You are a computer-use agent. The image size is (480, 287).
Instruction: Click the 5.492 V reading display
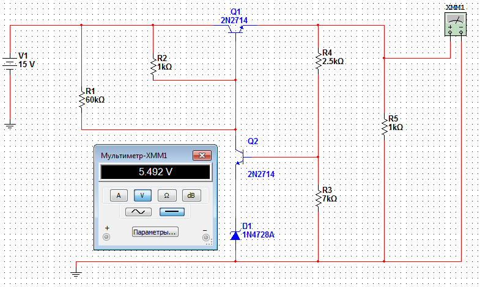[x=155, y=172]
